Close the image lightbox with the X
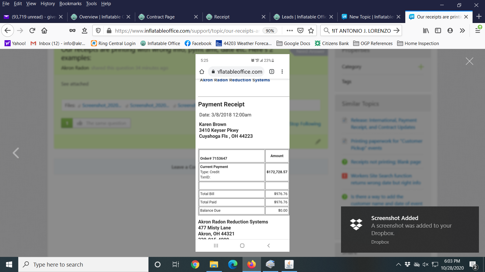 pos(469,61)
